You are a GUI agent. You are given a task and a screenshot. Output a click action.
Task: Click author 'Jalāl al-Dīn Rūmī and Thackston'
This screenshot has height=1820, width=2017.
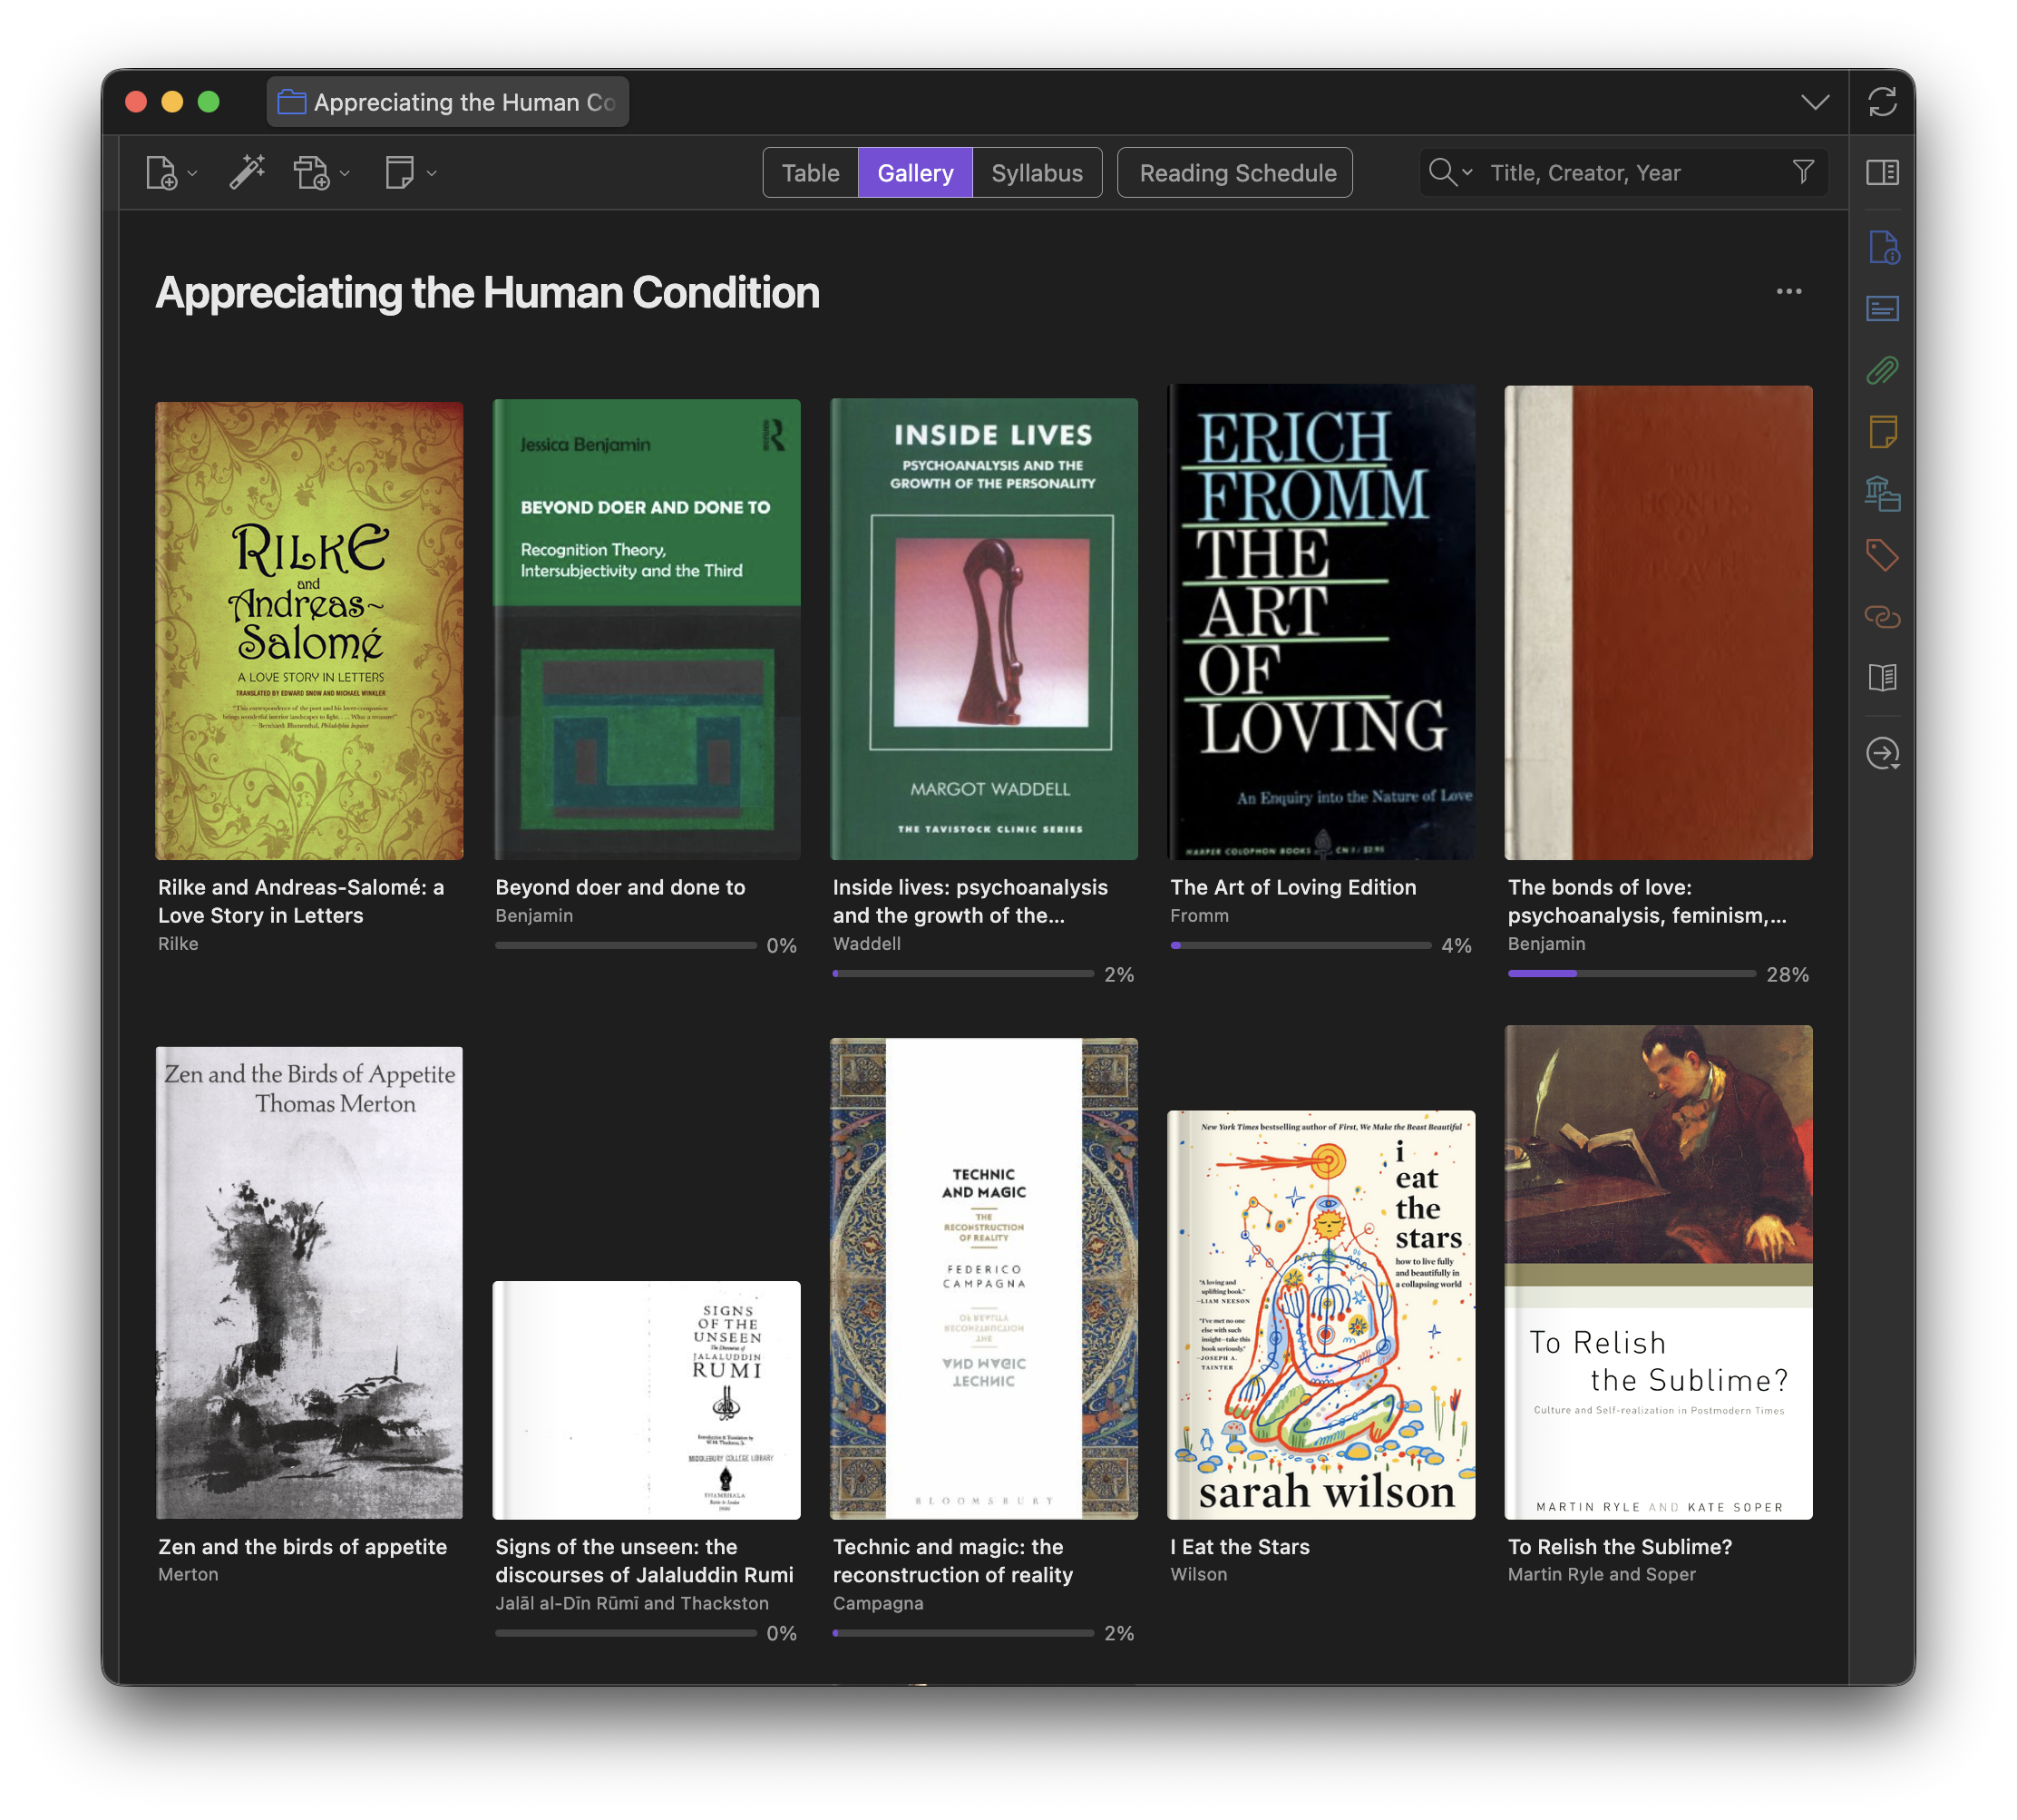click(x=633, y=1603)
